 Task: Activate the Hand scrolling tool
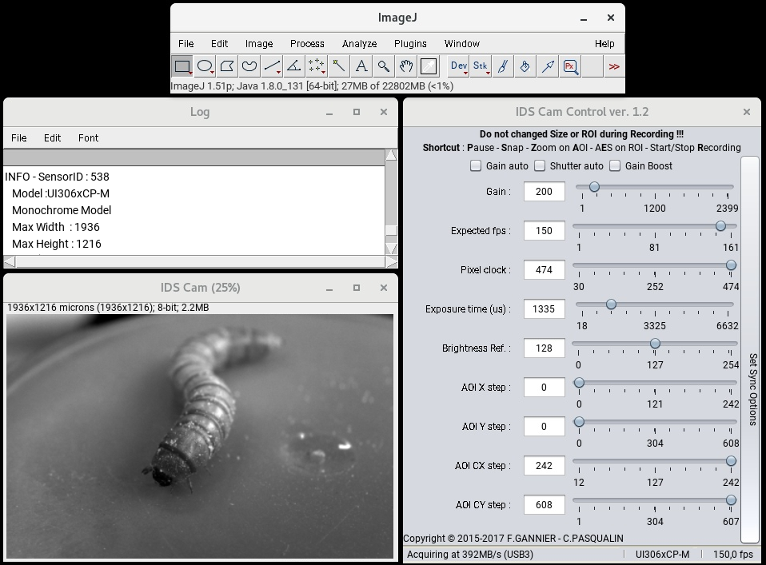click(406, 66)
